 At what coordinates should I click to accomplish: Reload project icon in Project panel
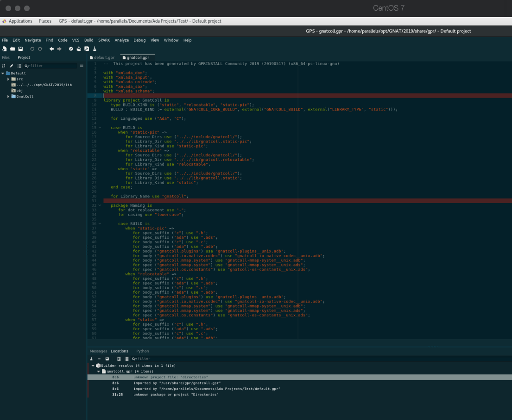4,66
